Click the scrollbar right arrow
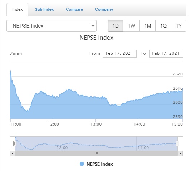The width and height of the screenshot is (191, 171). tap(180, 153)
